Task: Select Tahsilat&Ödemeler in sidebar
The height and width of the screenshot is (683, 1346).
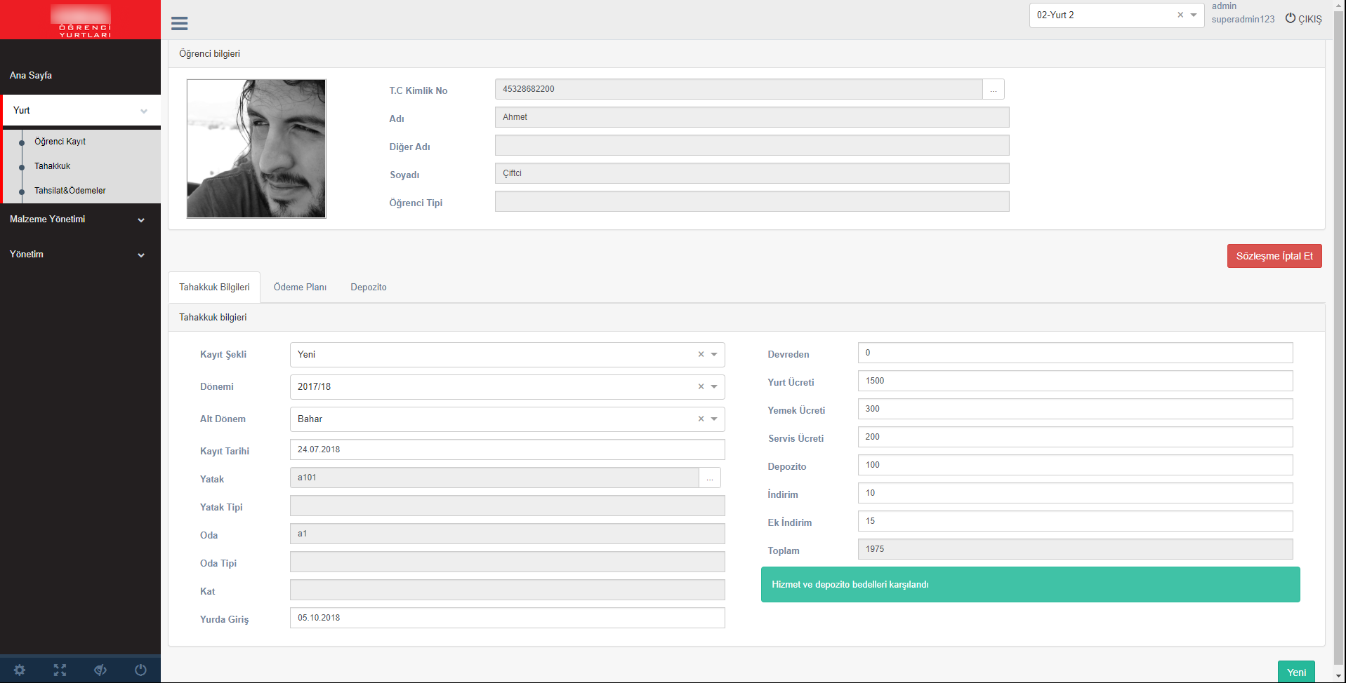Action: click(70, 191)
